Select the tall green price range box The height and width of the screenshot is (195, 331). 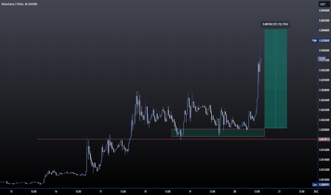click(276, 79)
